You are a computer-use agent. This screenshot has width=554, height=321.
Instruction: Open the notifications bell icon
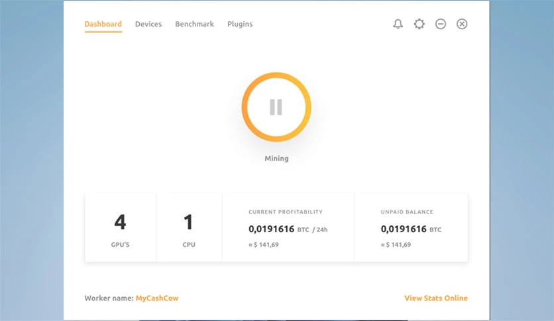coord(398,24)
